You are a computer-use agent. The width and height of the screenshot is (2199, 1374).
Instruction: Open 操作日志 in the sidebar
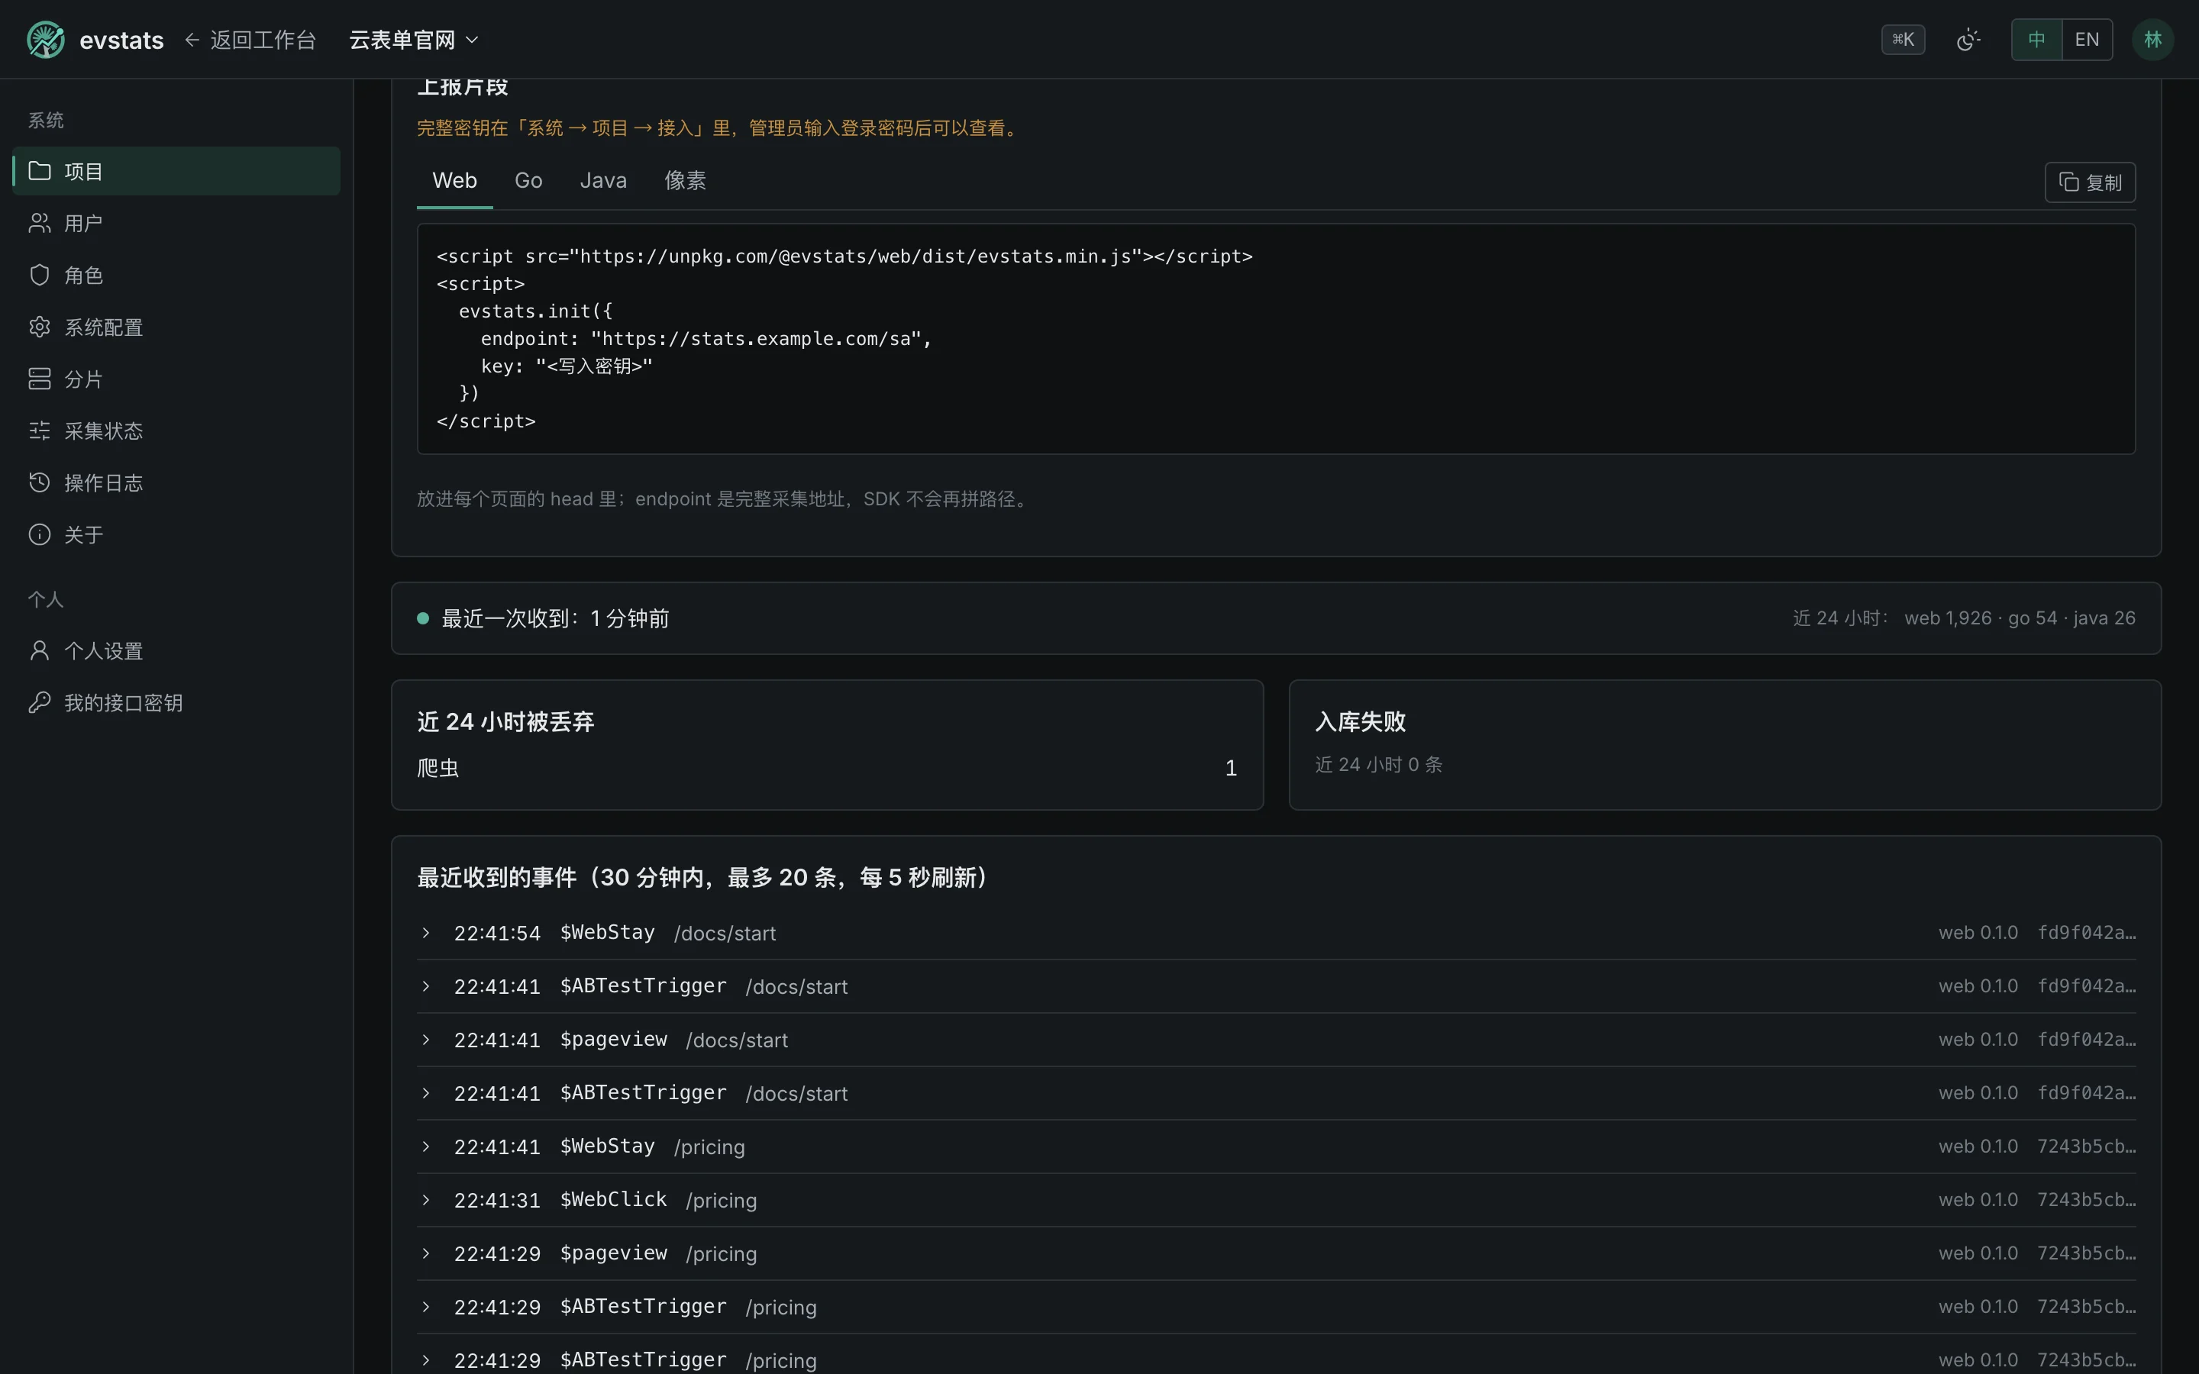tap(176, 482)
